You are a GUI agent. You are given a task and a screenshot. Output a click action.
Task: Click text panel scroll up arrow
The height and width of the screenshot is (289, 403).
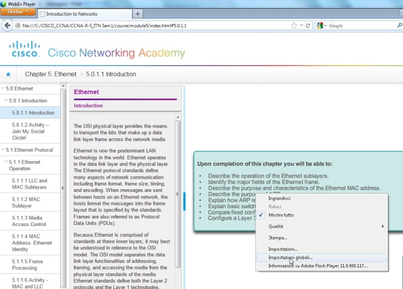pos(177,117)
